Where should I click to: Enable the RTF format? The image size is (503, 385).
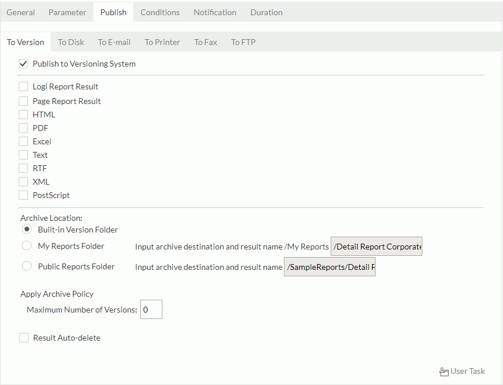tap(23, 168)
